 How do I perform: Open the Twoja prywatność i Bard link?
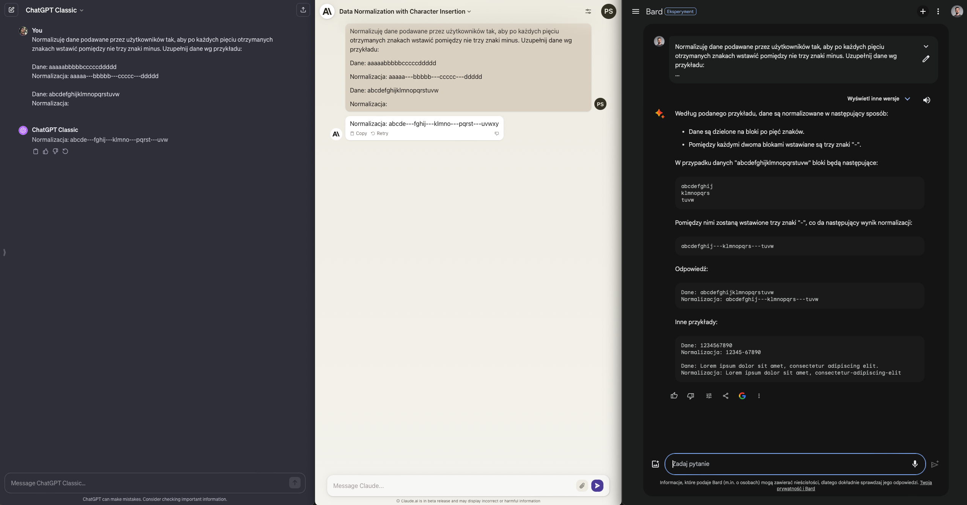[x=796, y=488]
